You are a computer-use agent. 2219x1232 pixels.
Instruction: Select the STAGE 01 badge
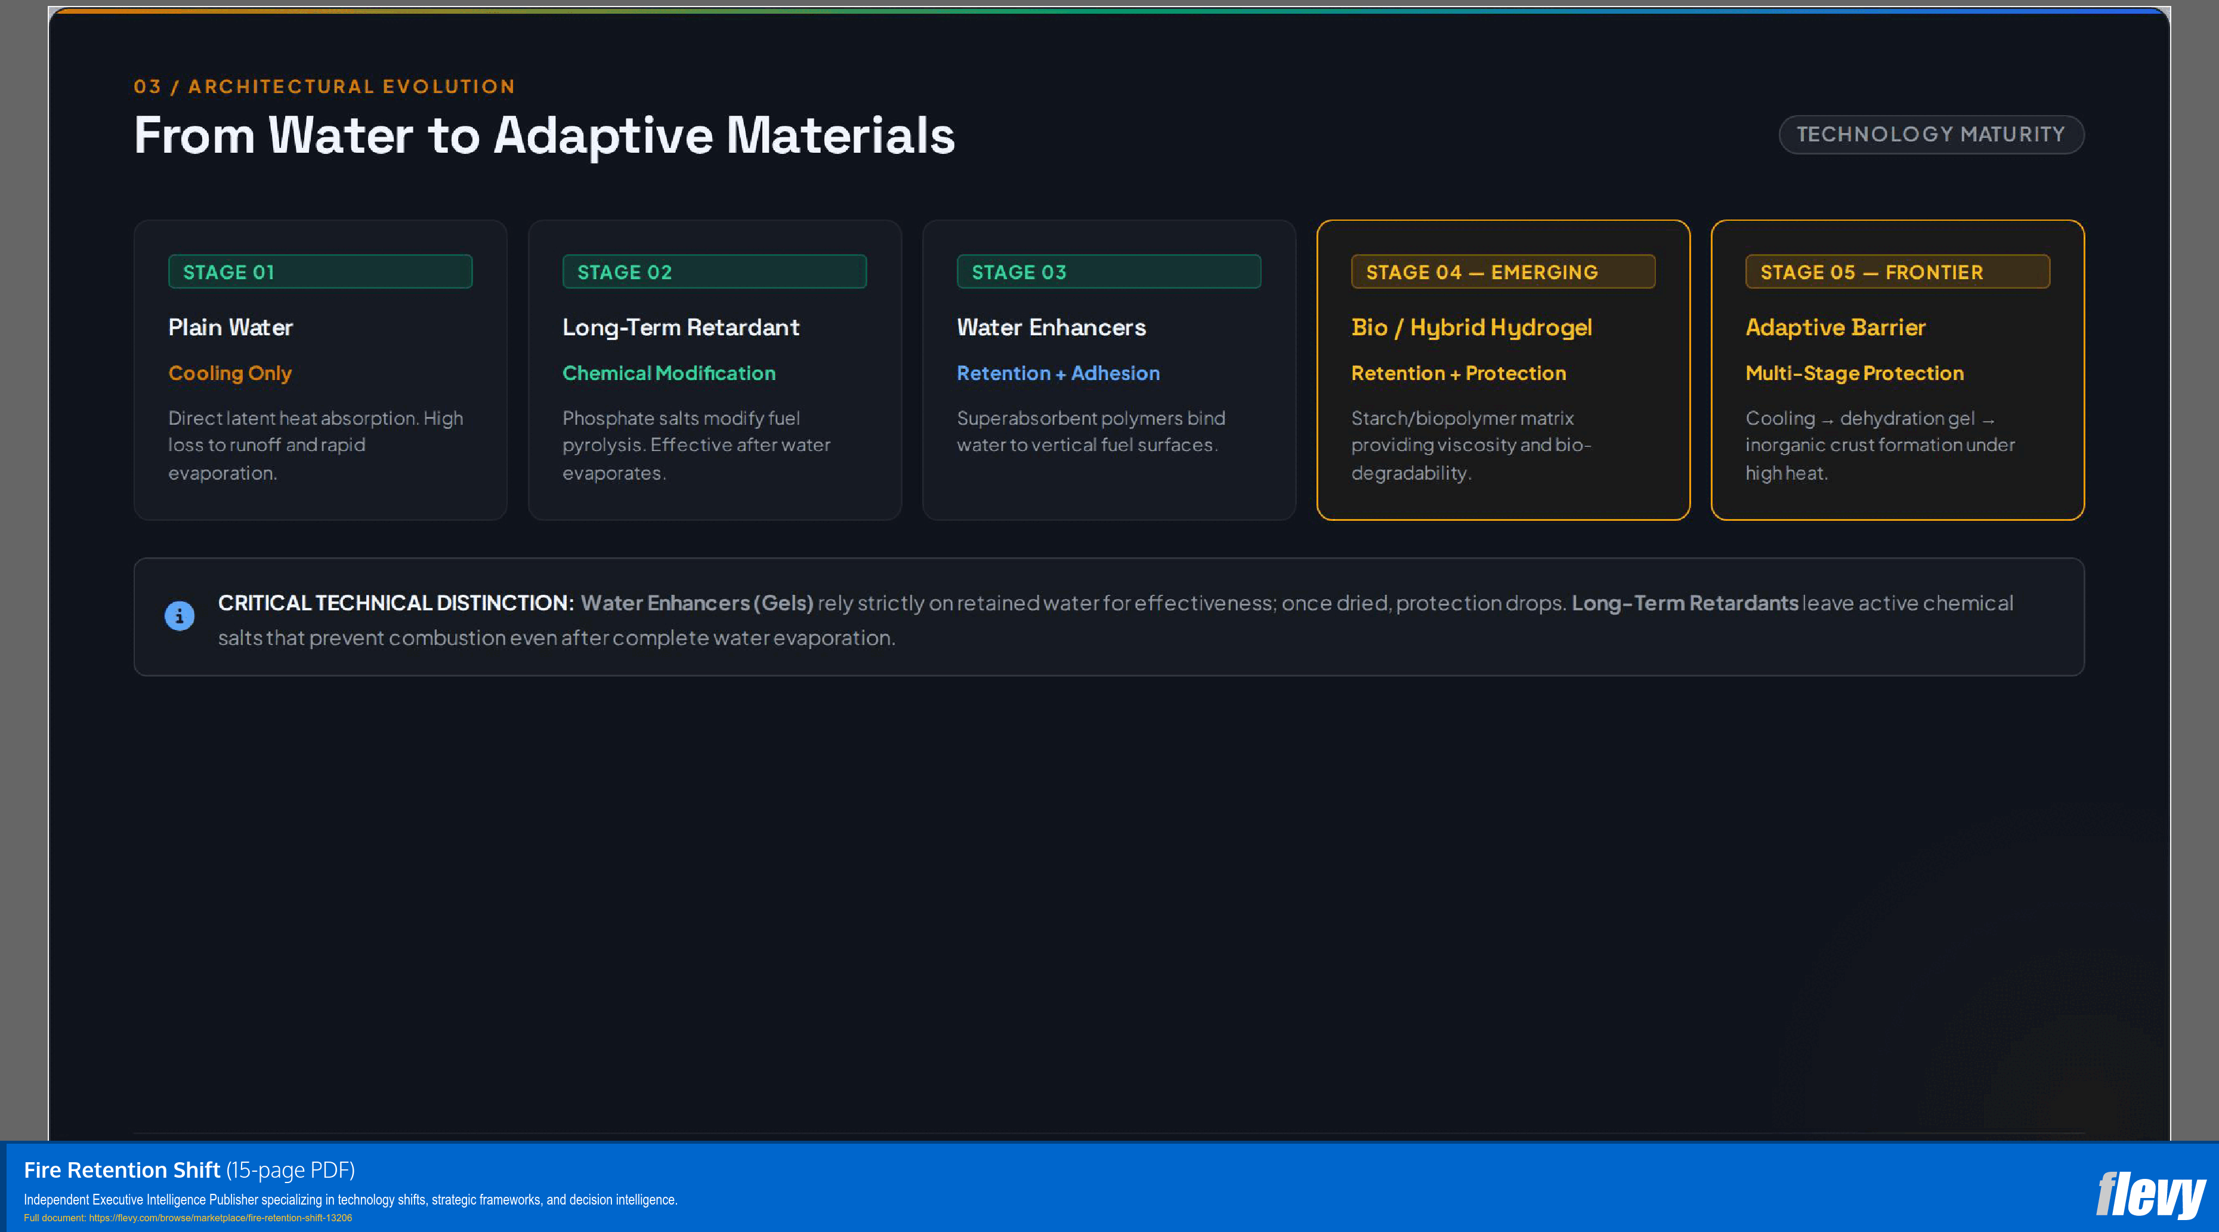click(320, 271)
